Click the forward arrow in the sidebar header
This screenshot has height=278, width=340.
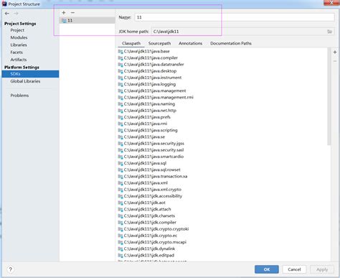16,14
